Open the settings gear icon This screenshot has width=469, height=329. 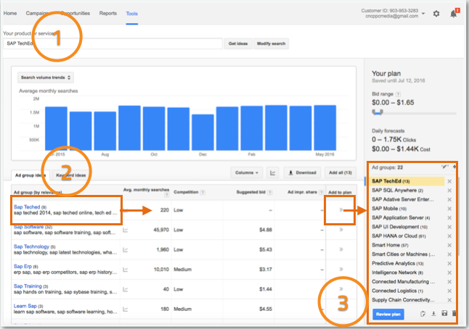click(x=436, y=13)
